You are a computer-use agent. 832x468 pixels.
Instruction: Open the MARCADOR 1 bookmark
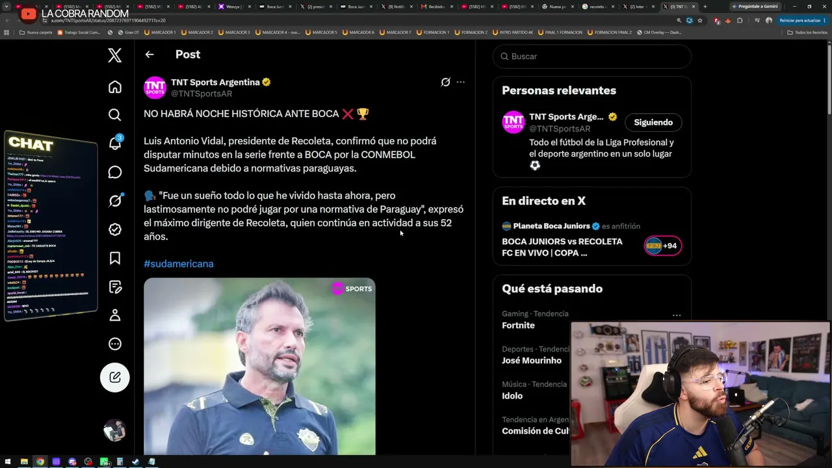pyautogui.click(x=160, y=32)
